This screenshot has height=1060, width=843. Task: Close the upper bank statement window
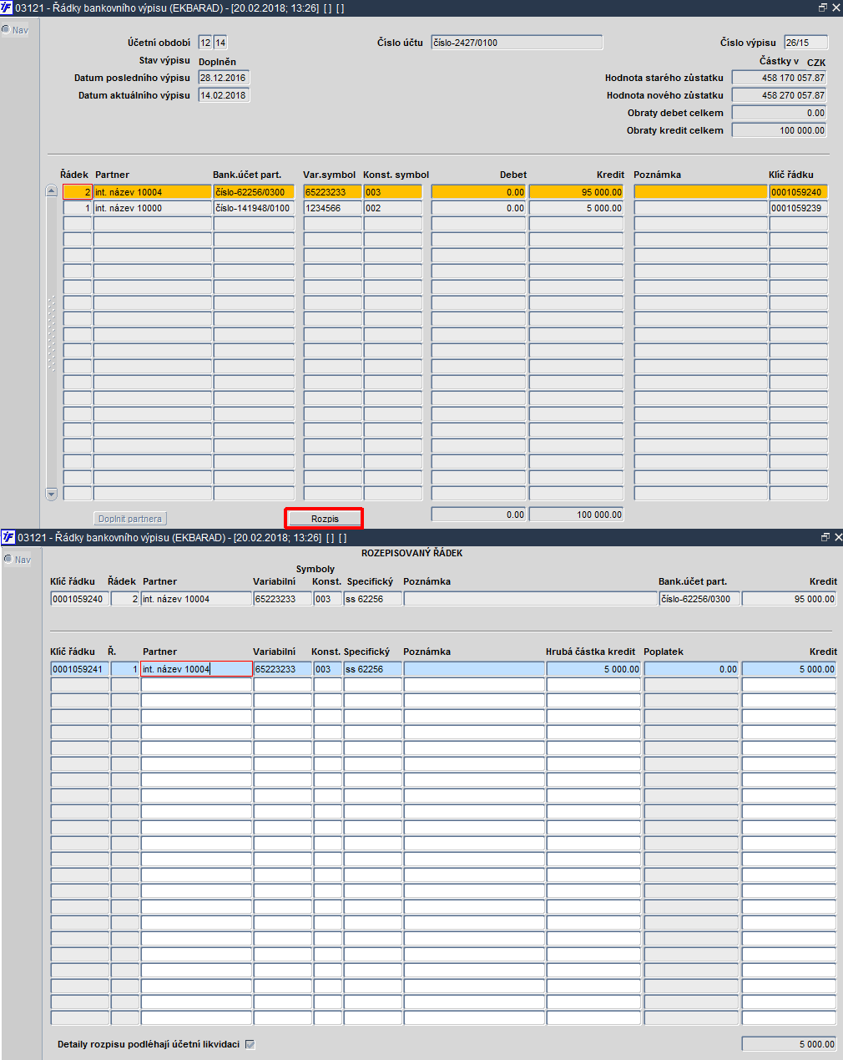[x=836, y=8]
